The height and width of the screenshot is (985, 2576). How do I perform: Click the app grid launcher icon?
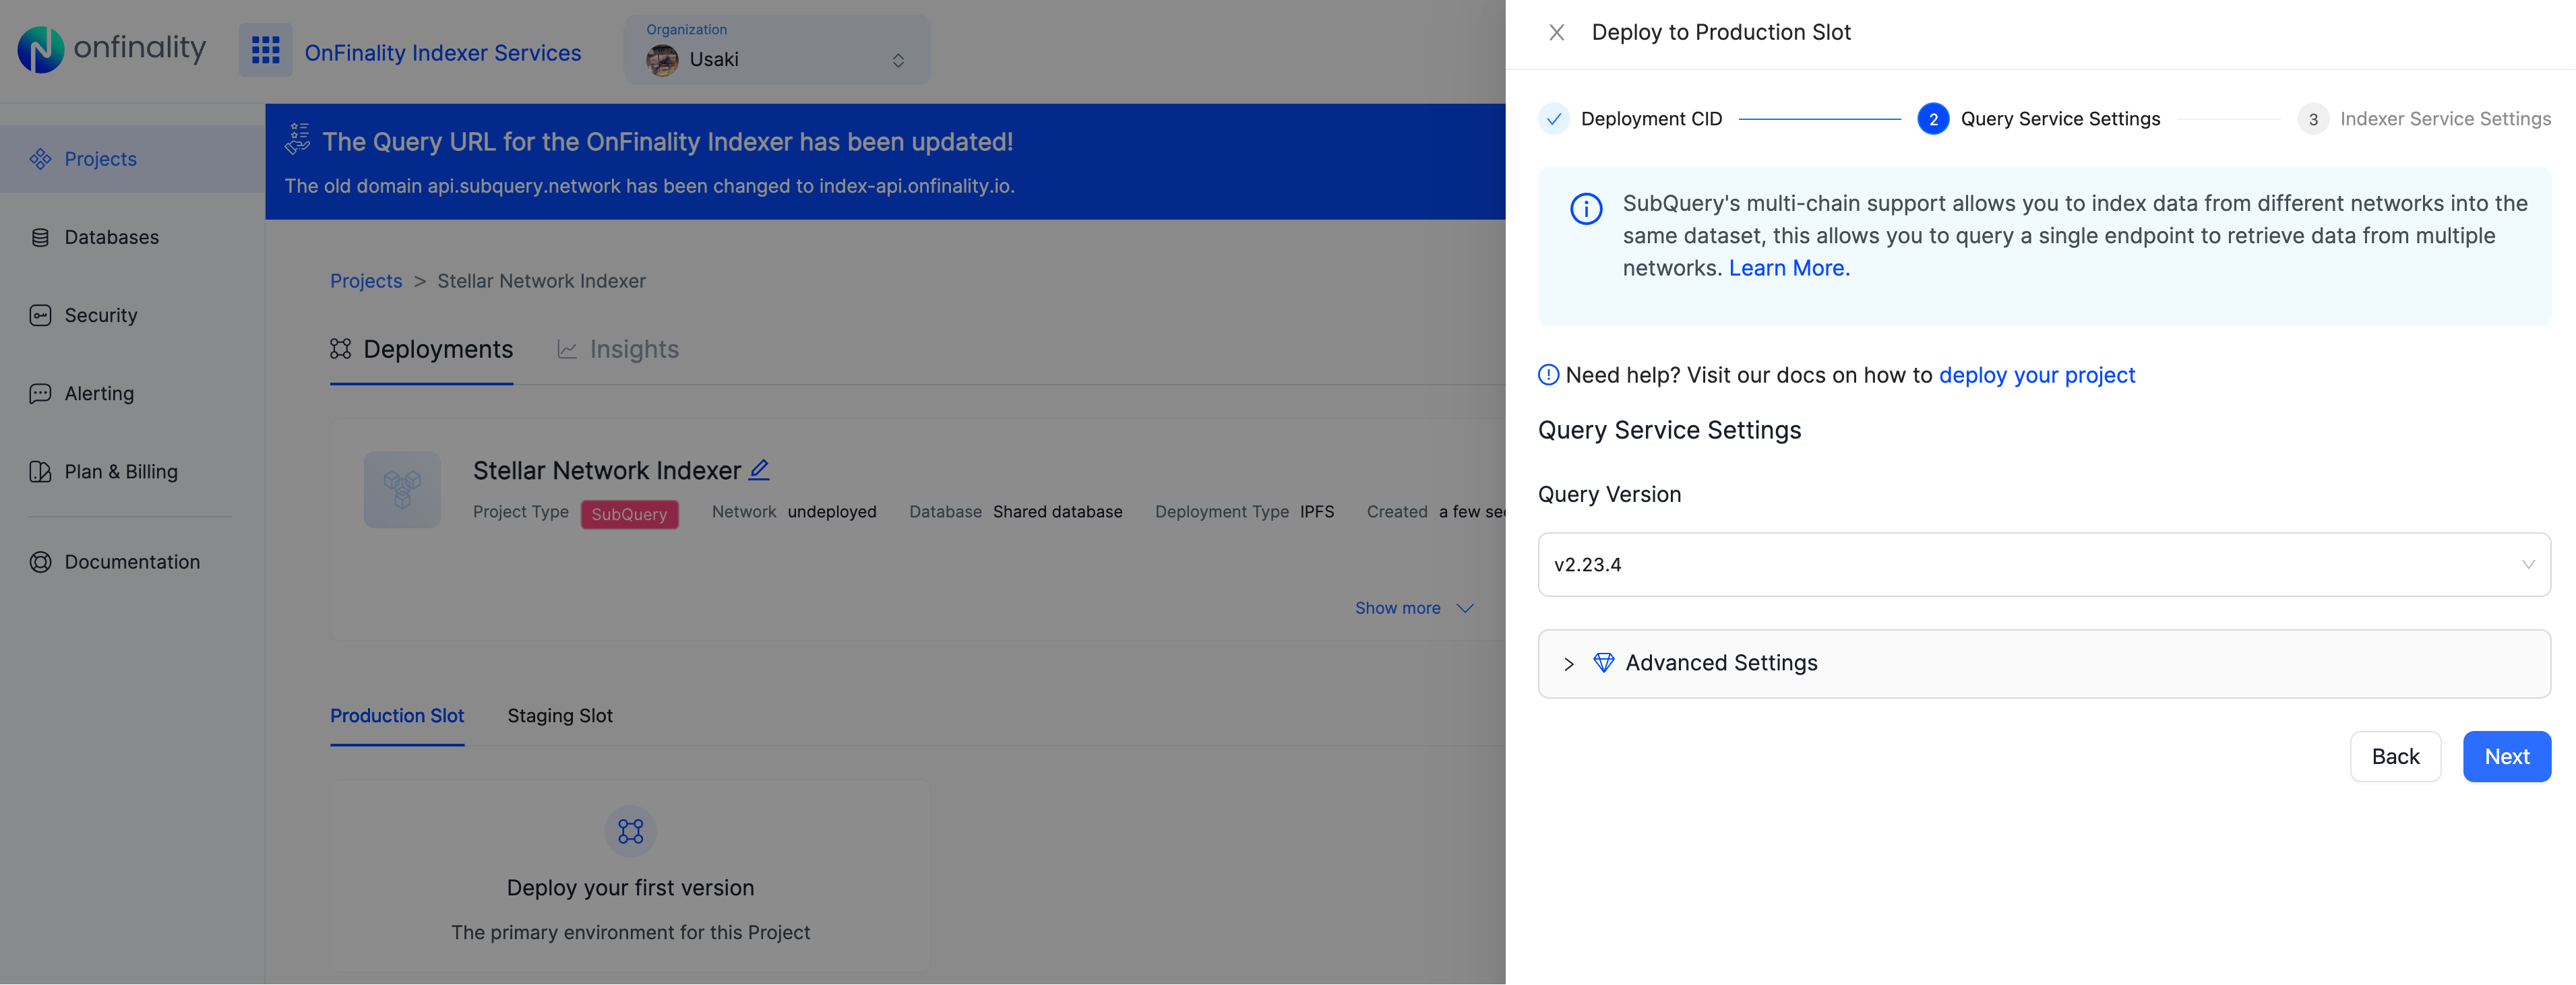(265, 50)
